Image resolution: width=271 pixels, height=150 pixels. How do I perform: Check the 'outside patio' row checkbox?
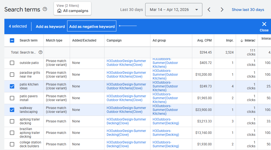tap(12, 63)
